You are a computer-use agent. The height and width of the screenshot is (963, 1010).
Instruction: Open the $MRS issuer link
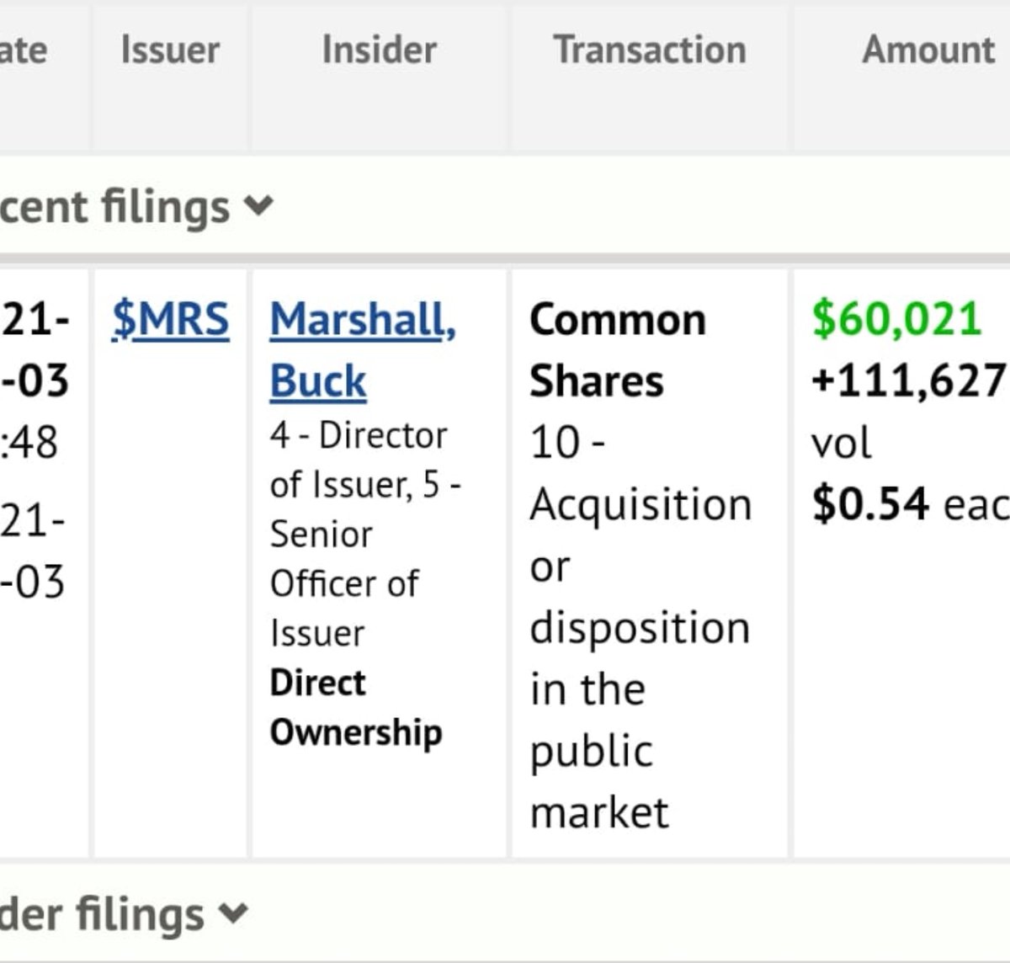(170, 320)
